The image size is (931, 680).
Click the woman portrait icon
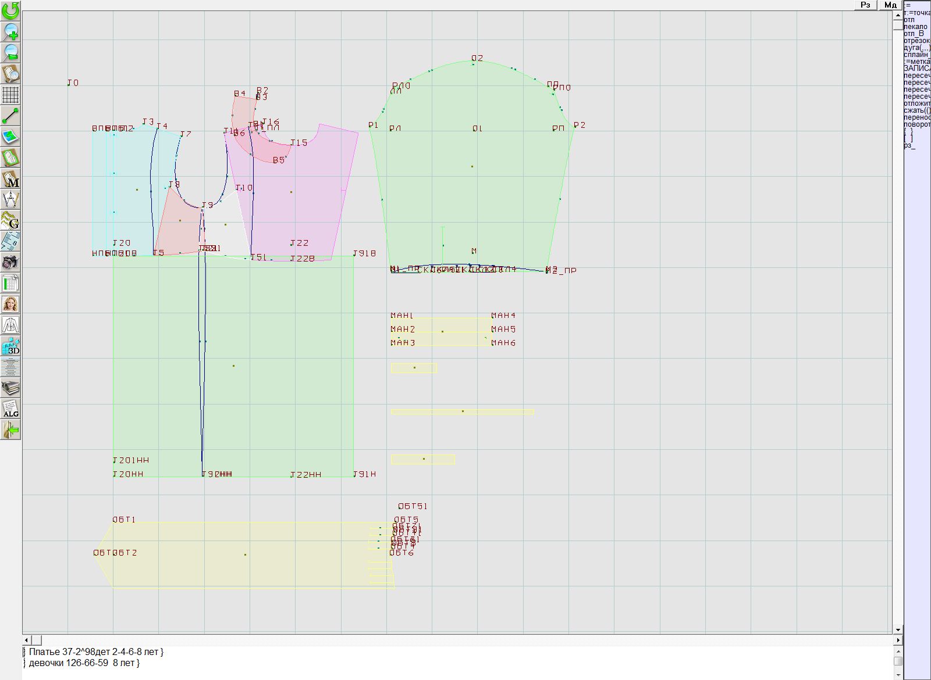[10, 304]
